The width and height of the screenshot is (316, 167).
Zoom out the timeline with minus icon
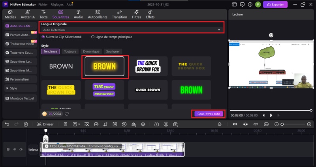tap(276, 124)
